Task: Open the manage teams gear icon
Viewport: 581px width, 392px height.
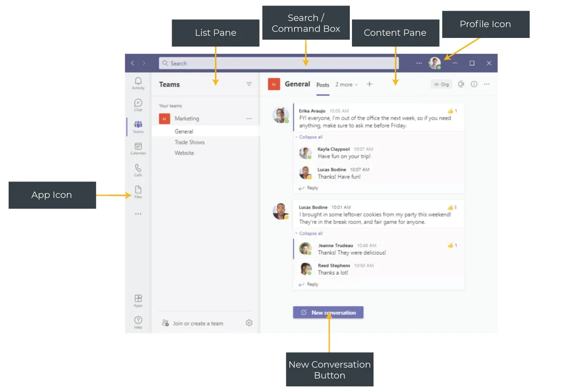Action: click(249, 323)
